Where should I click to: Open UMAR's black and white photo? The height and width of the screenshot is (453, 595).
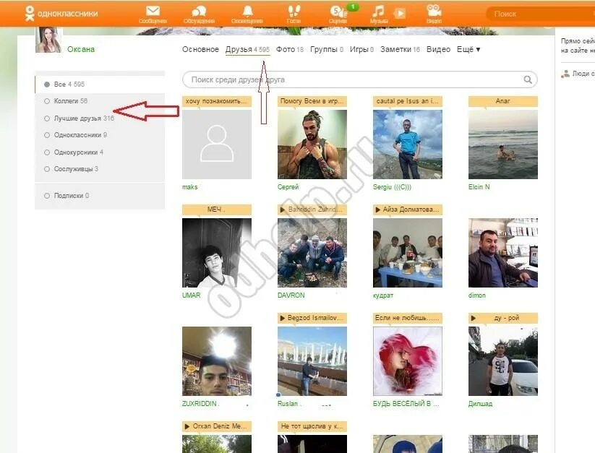[217, 253]
